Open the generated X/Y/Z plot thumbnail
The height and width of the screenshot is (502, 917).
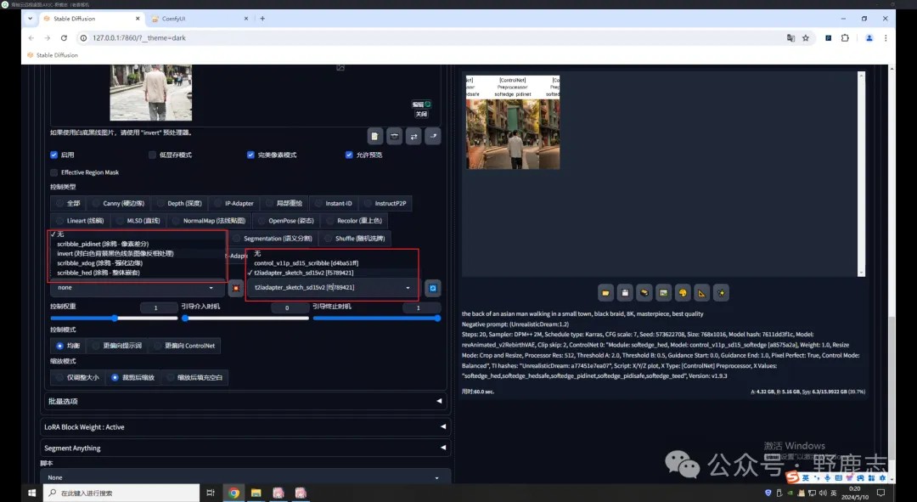[513, 122]
